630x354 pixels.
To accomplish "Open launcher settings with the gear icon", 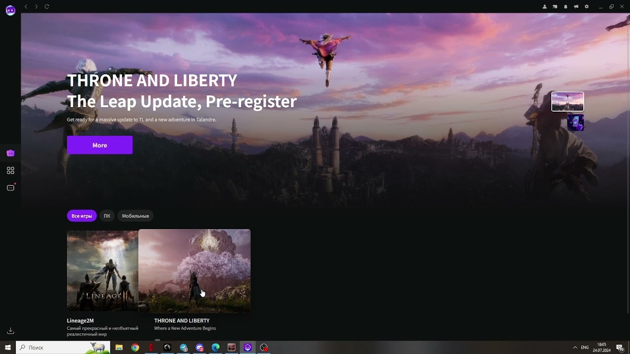I will (587, 7).
